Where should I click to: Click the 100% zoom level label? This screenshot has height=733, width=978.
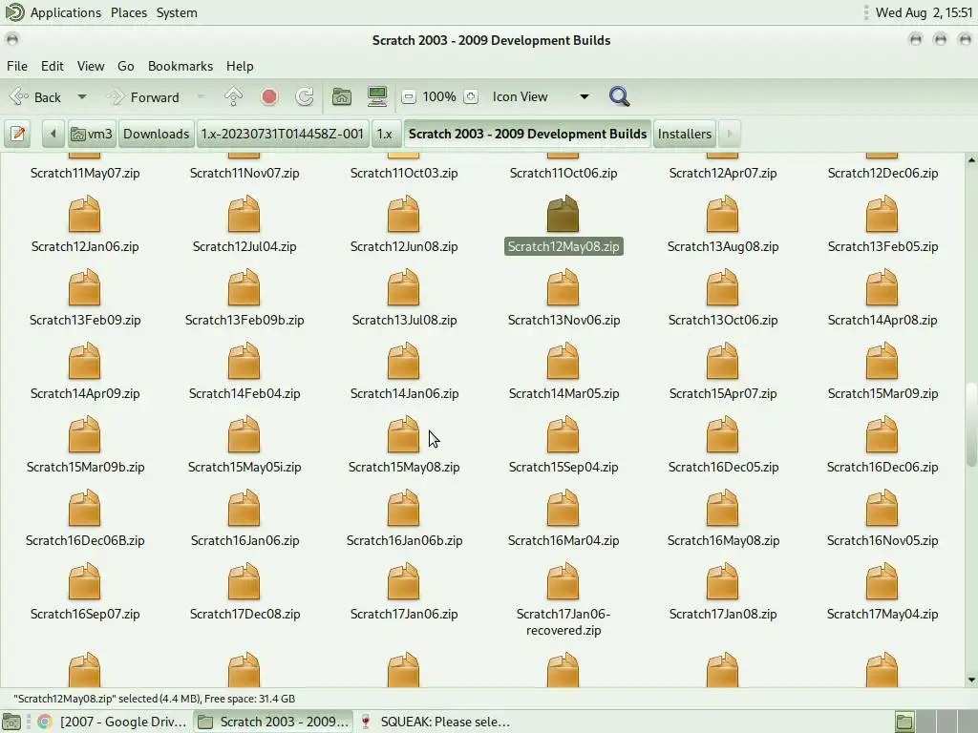point(439,96)
